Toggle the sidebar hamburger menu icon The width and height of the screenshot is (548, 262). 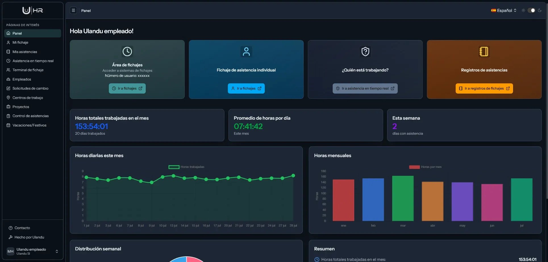coord(73,10)
